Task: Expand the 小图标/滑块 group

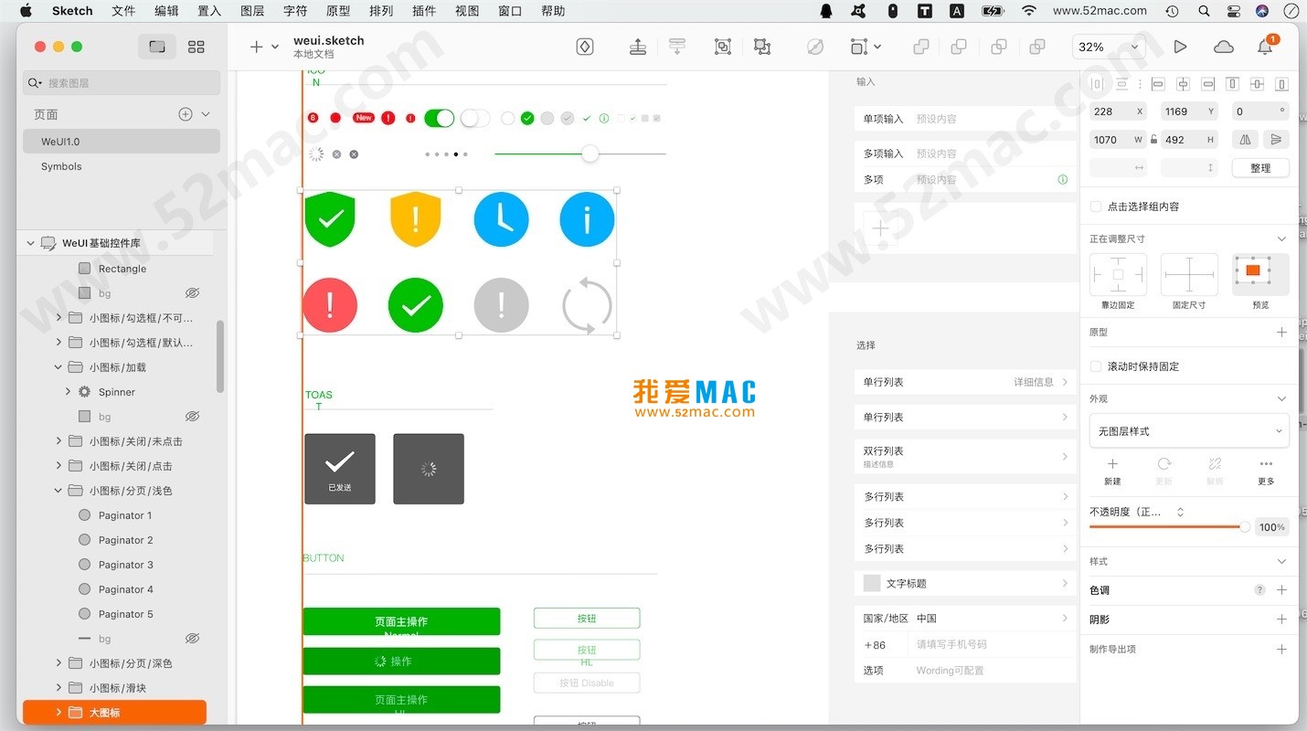Action: point(58,688)
